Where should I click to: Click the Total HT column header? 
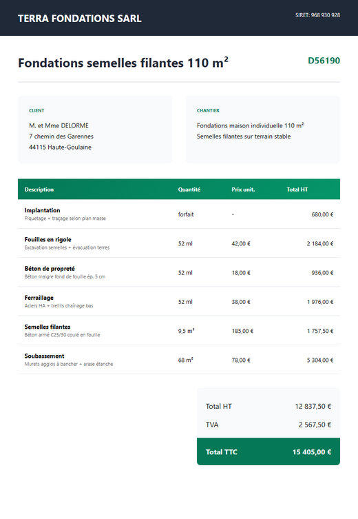[x=297, y=190]
